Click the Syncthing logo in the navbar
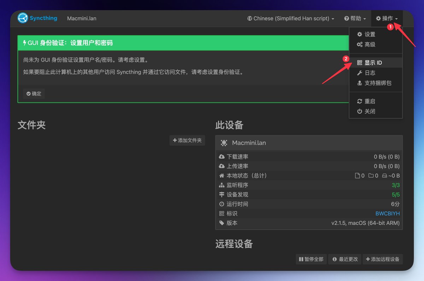This screenshot has height=281, width=424. pyautogui.click(x=37, y=18)
